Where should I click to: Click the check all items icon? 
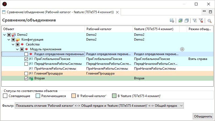click(180, 21)
